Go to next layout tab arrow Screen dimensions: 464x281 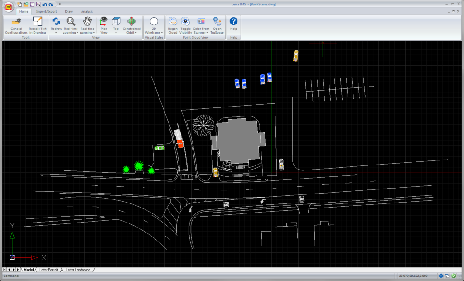pos(14,270)
